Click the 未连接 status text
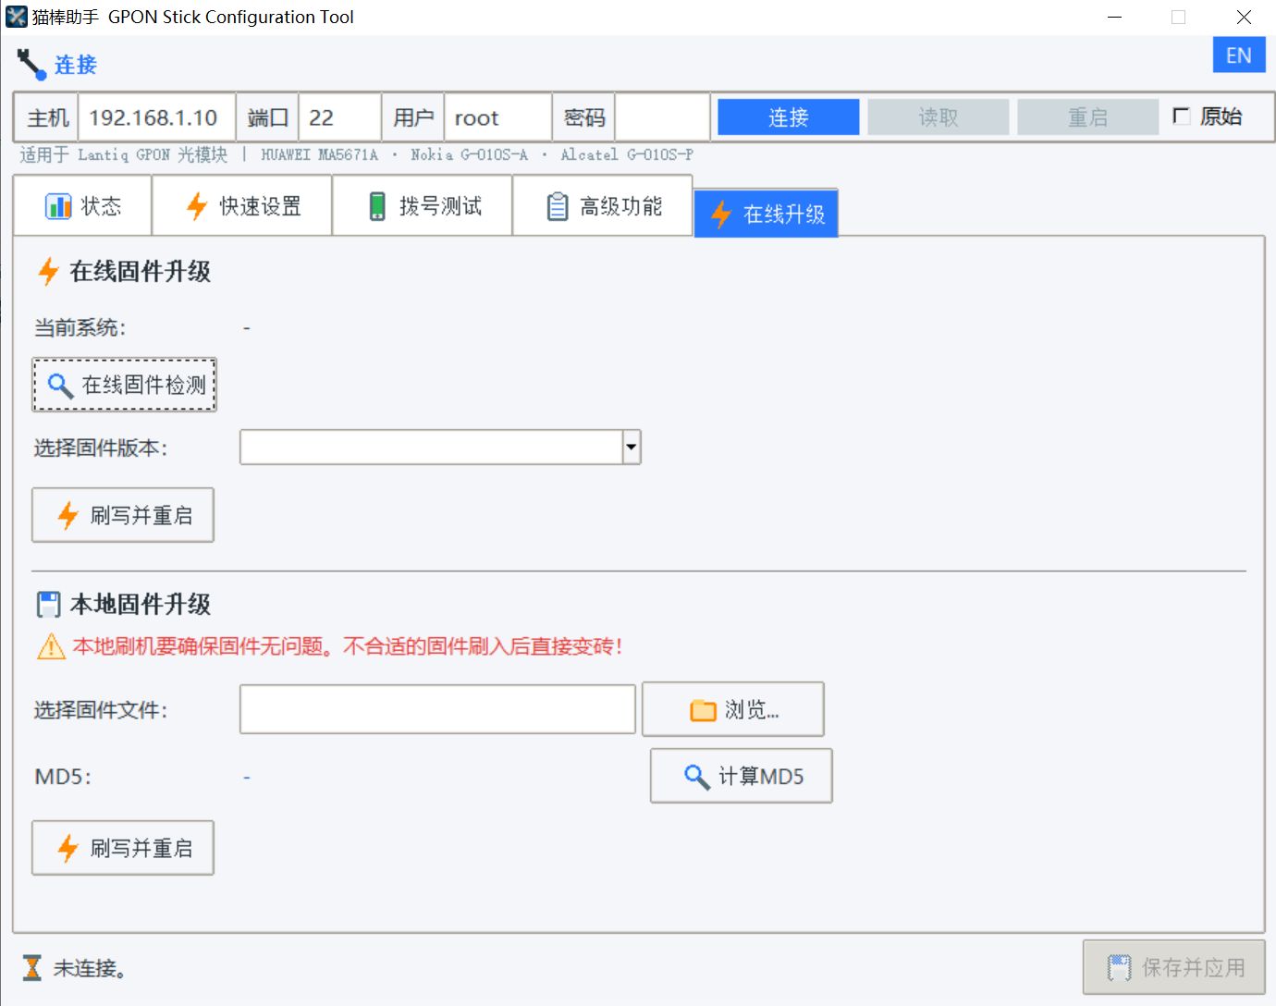This screenshot has height=1006, width=1276. [90, 968]
